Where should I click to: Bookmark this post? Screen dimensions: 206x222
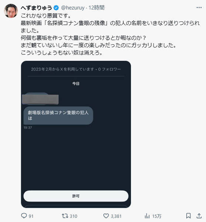[188, 216]
